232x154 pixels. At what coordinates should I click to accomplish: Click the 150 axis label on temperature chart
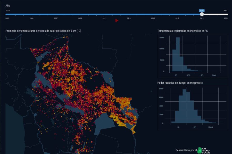pos(201,75)
